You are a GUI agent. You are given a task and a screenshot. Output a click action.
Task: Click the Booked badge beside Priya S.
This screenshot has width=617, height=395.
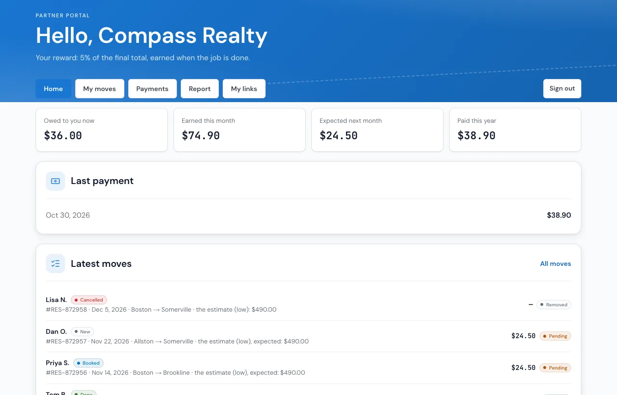[88, 363]
